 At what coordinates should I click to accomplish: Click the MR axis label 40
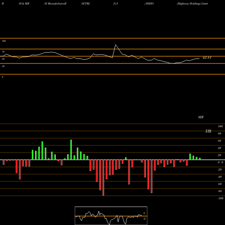[220, 148]
